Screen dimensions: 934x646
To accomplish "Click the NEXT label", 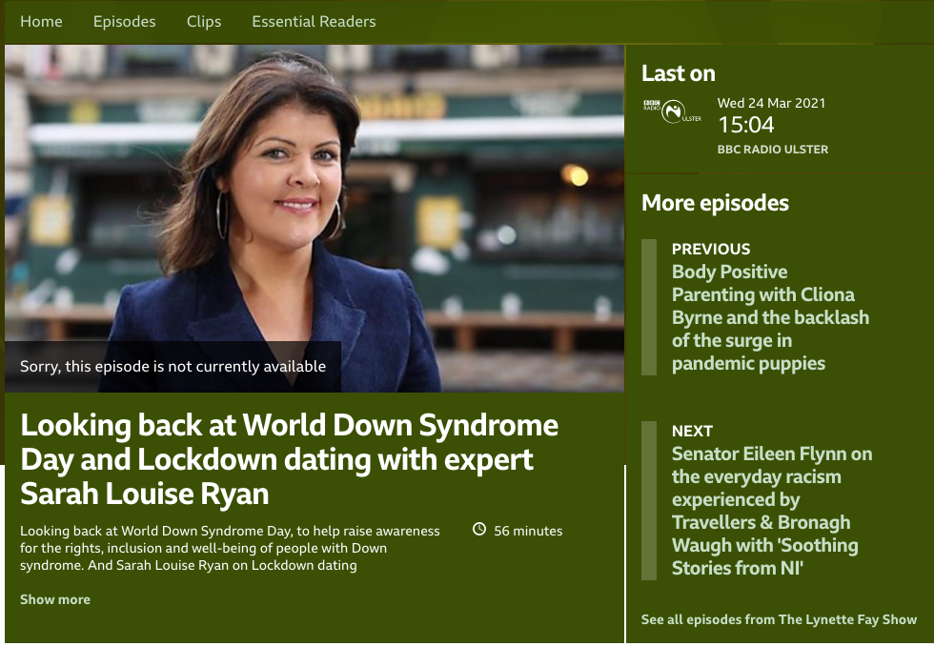I will pyautogui.click(x=692, y=431).
